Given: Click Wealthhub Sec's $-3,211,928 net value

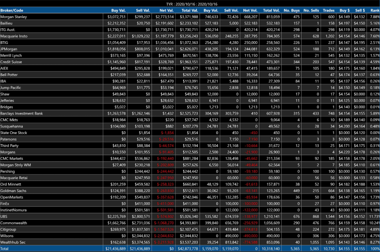Looking at the screenshot, I should tap(164, 242).
